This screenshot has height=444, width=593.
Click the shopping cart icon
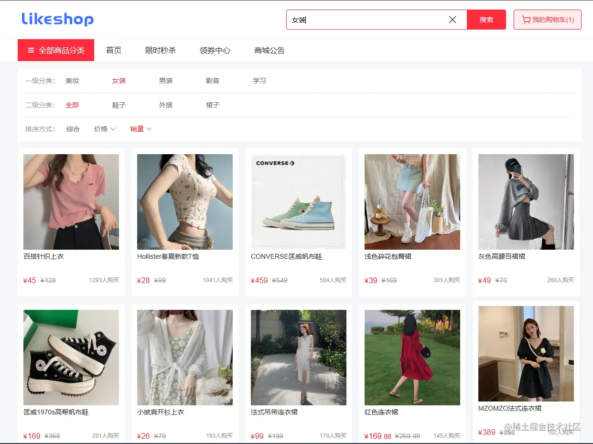click(x=526, y=20)
